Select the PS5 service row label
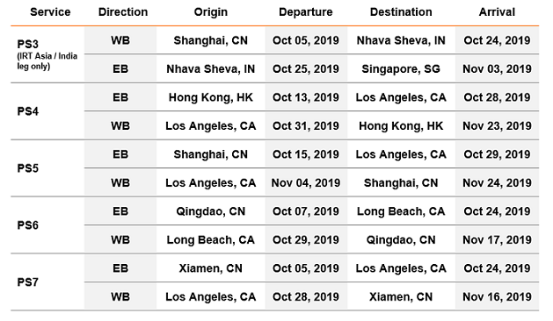Image resolution: width=553 pixels, height=321 pixels. click(x=28, y=168)
